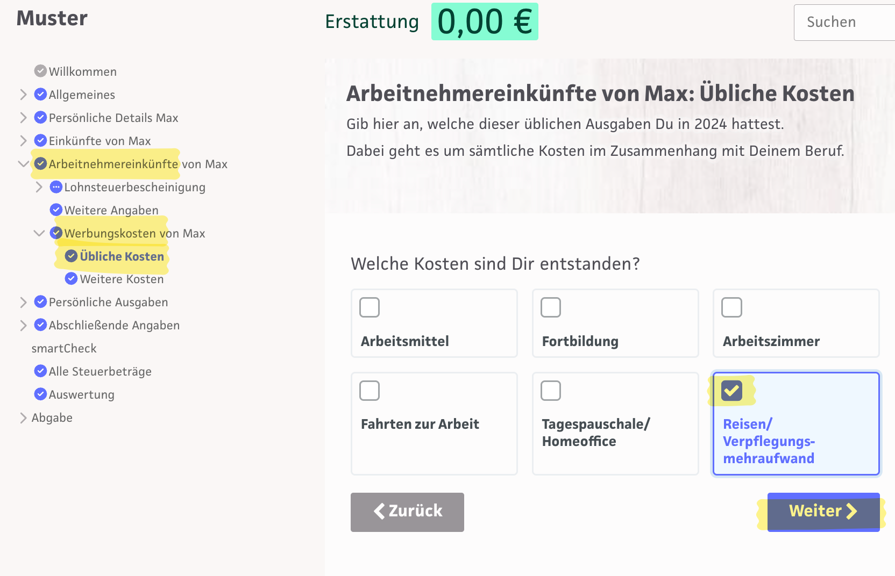The height and width of the screenshot is (576, 895).
Task: Go back with the Zurück button
Action: 407,512
